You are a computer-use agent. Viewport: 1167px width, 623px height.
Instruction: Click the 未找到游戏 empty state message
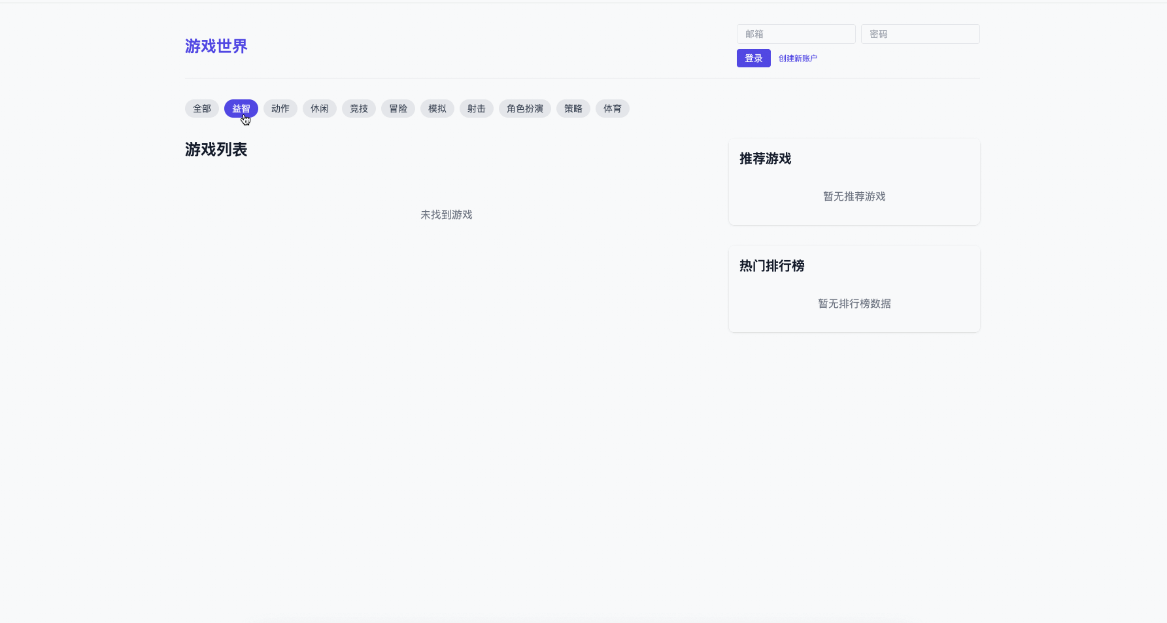tap(446, 214)
